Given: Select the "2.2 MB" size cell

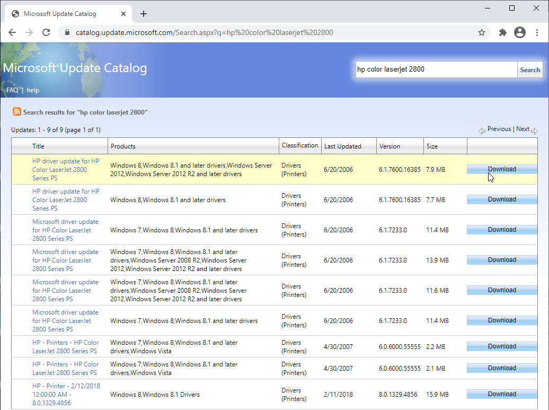Looking at the screenshot, I should click(436, 346).
